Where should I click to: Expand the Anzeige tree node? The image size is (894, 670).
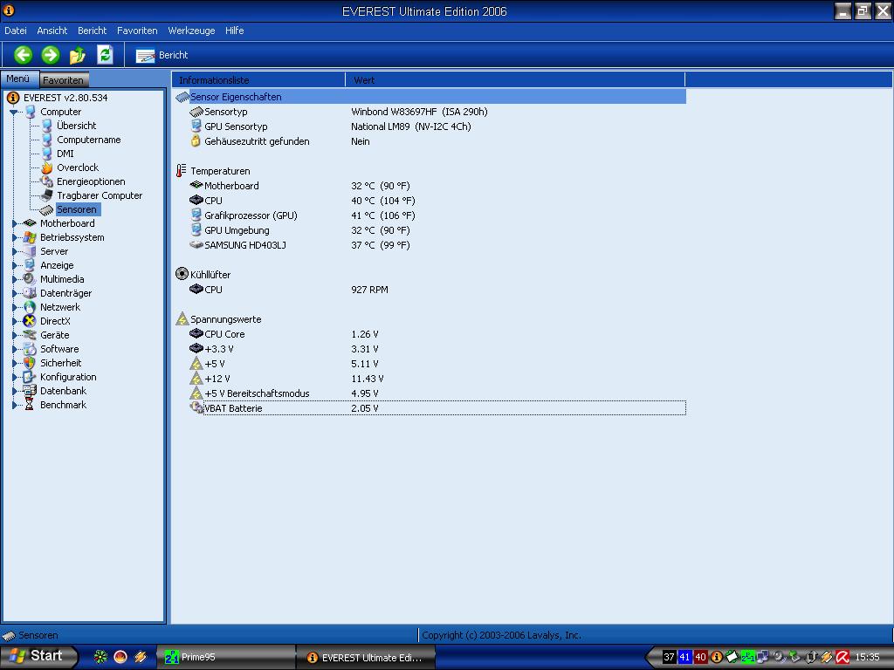(14, 265)
